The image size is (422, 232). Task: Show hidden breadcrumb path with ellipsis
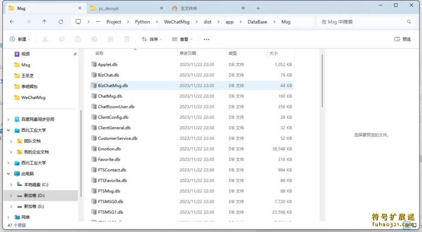98,22
